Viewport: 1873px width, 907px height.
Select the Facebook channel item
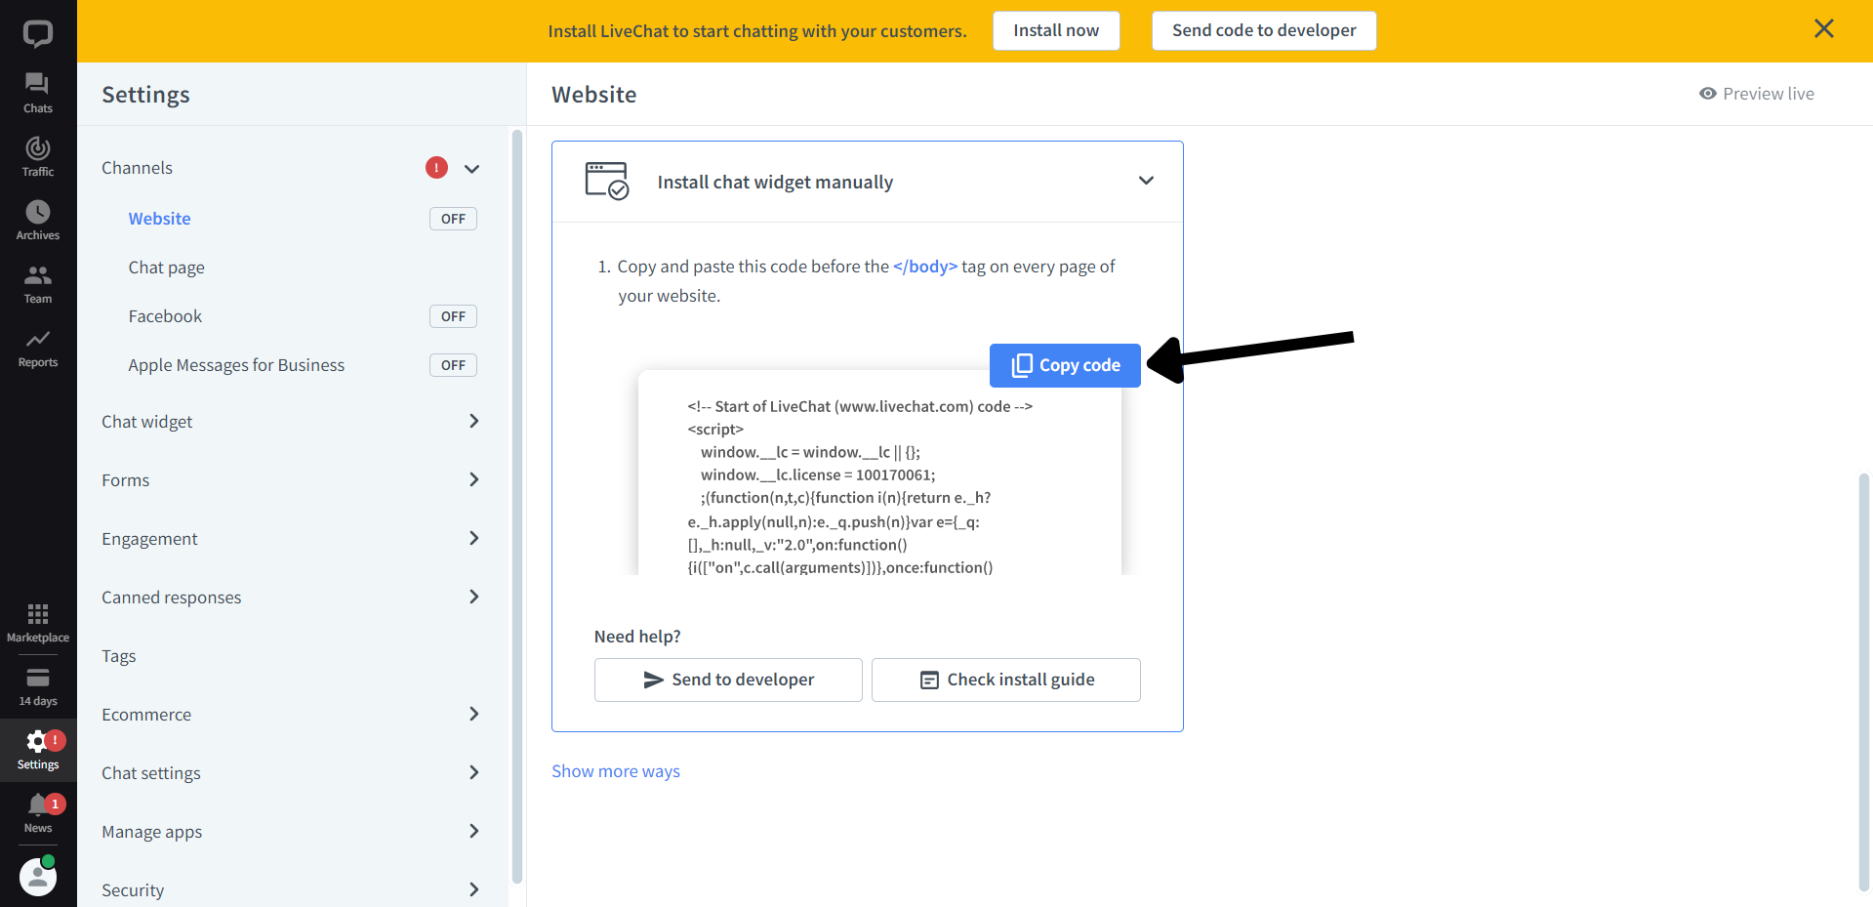click(x=165, y=316)
